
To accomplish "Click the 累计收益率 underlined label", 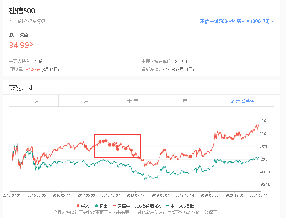I will (21, 35).
